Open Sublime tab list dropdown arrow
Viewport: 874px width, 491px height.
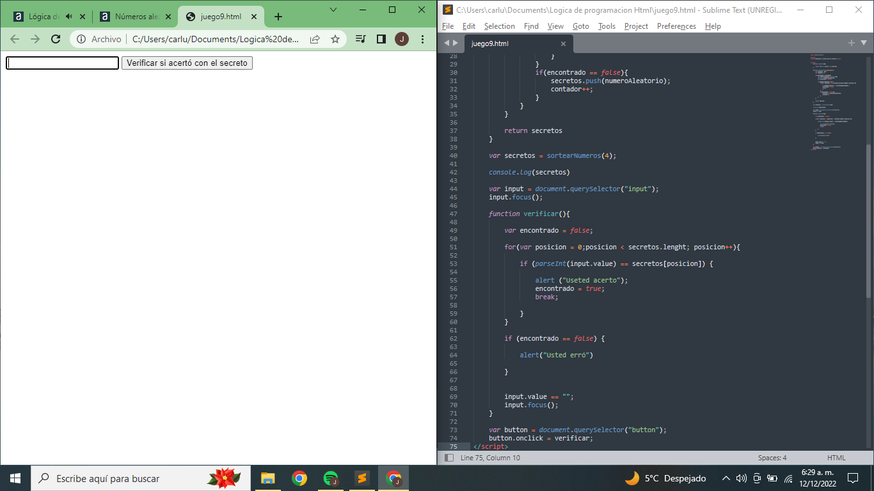point(864,43)
